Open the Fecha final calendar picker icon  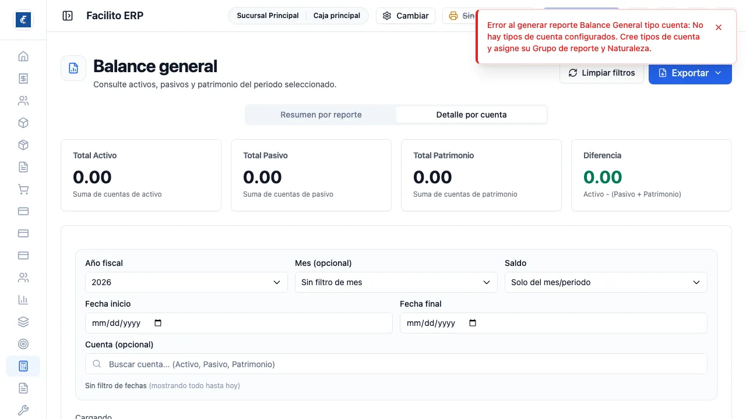[473, 323]
